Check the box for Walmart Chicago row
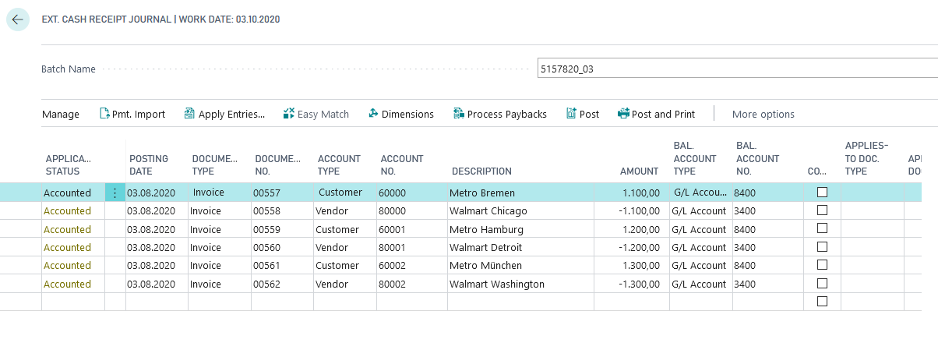The height and width of the screenshot is (364, 938). coord(822,210)
